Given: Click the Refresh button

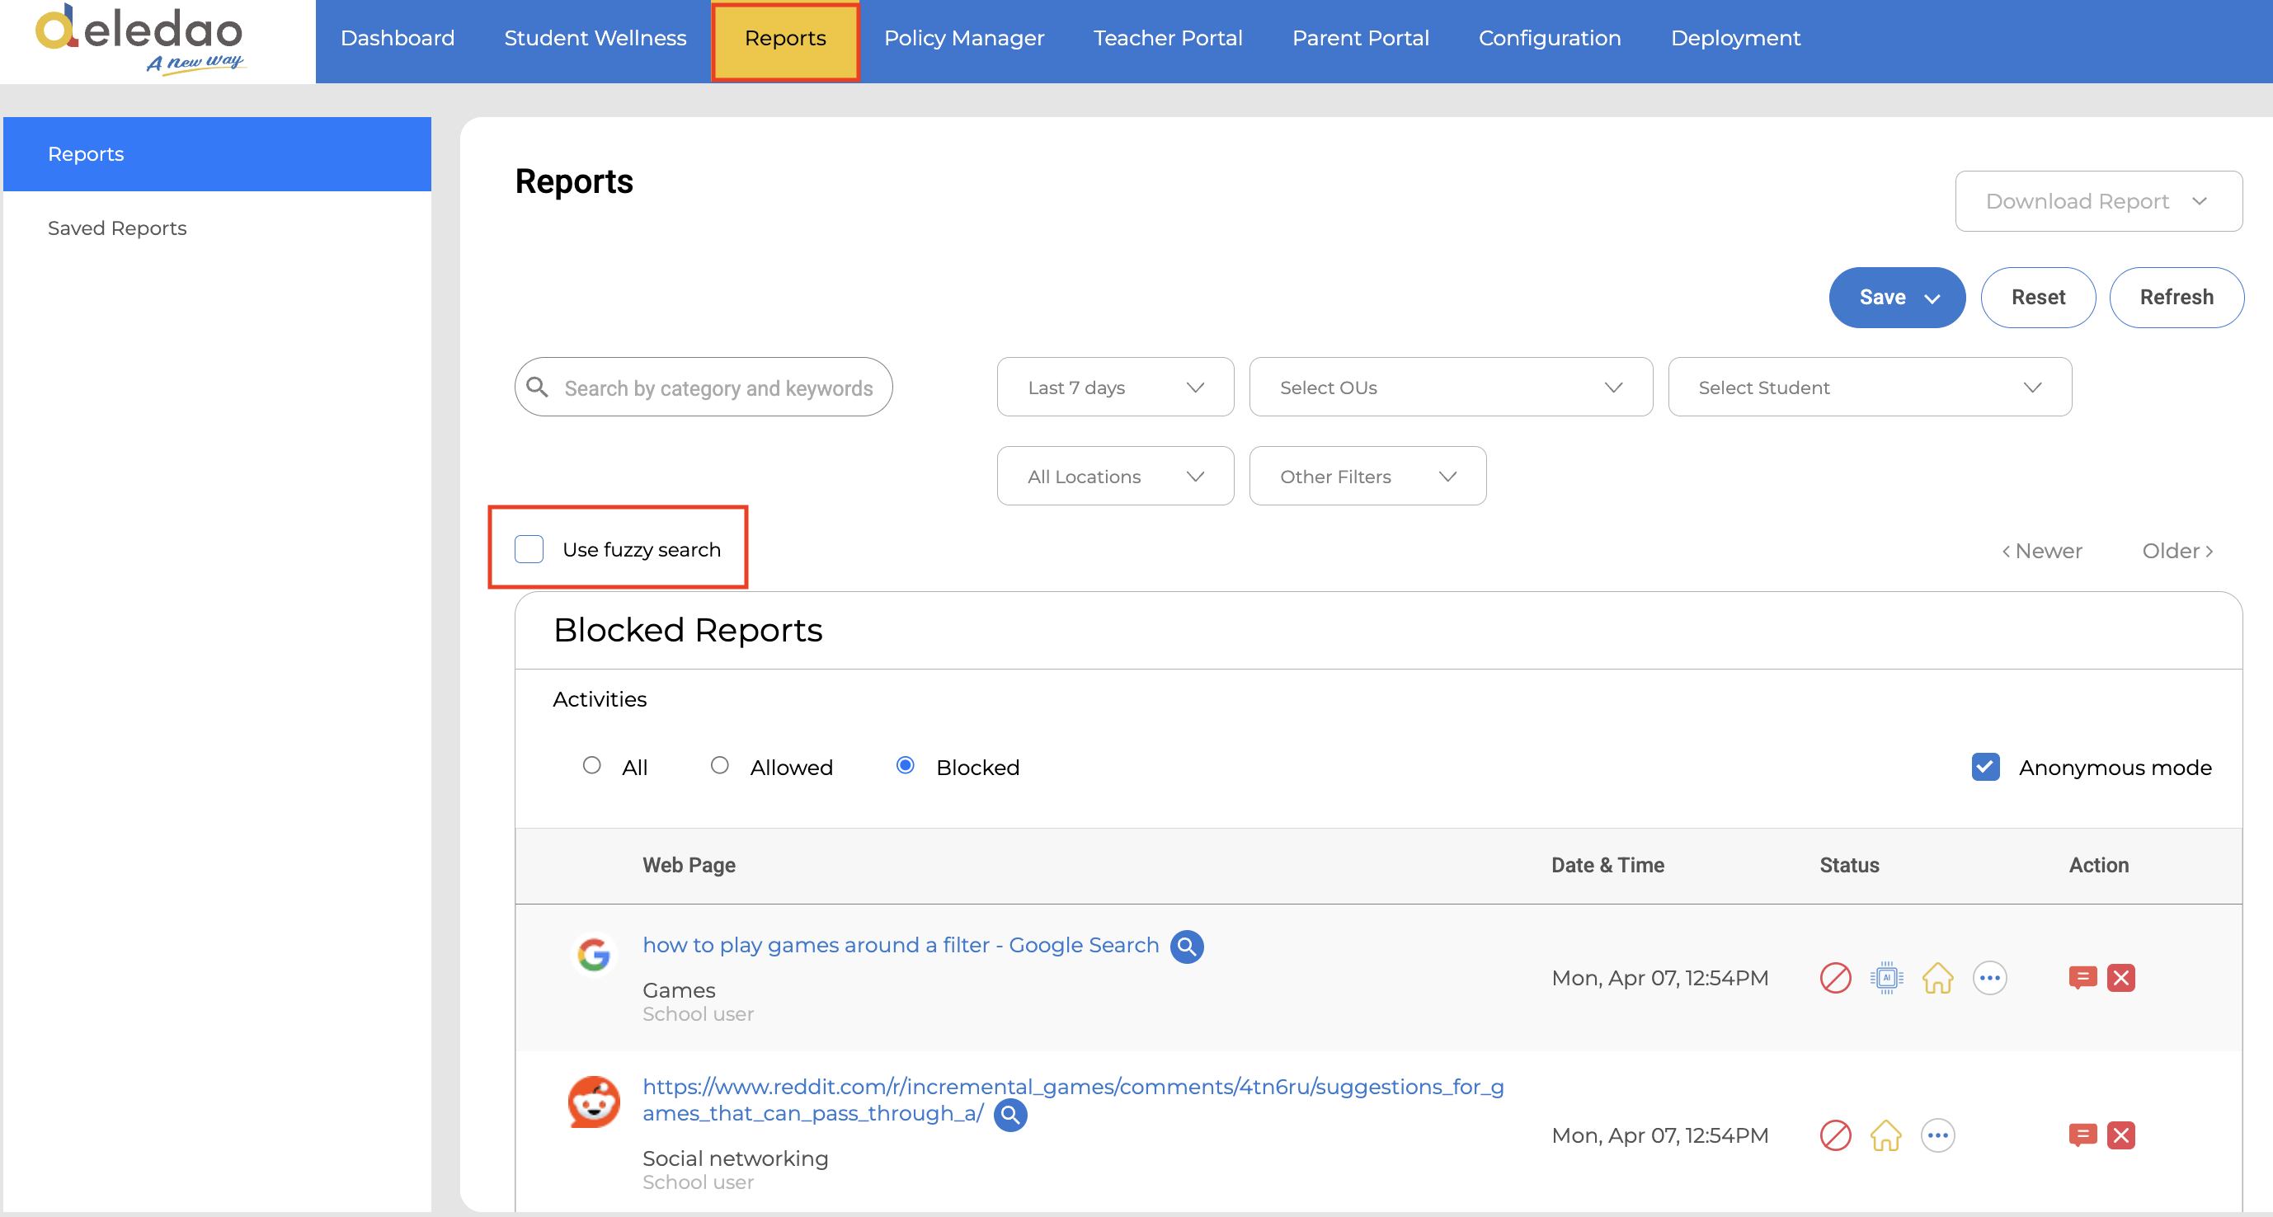Looking at the screenshot, I should (2177, 297).
